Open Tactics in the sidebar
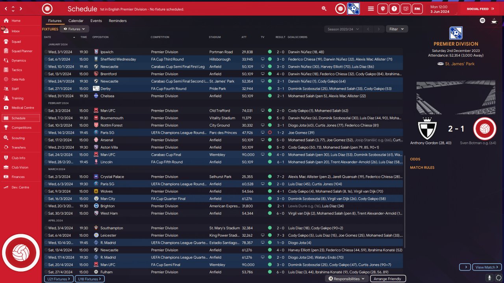Viewport: 504px width, 283px height. [x=20, y=70]
